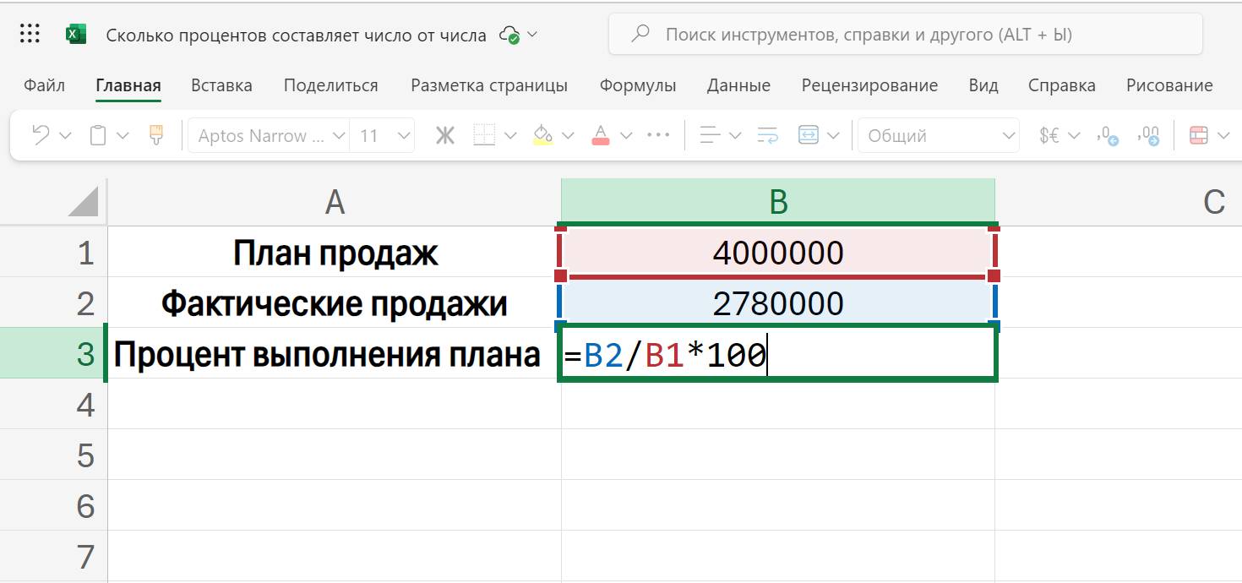Select row 6 header
1242x583 pixels.
point(54,505)
